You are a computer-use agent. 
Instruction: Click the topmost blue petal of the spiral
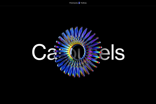(x=76, y=32)
